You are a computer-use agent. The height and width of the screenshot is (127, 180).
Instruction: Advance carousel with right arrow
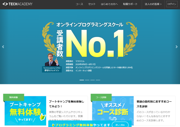coord(177,47)
